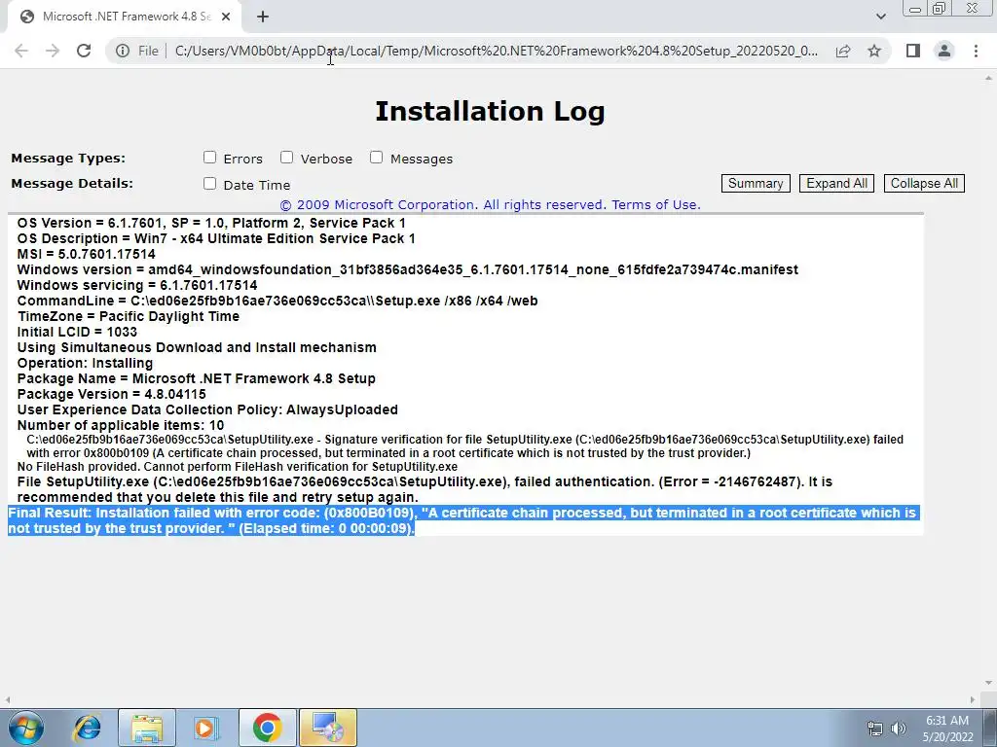
Task: Click the vertical scrollbar up arrow
Action: coord(989,78)
